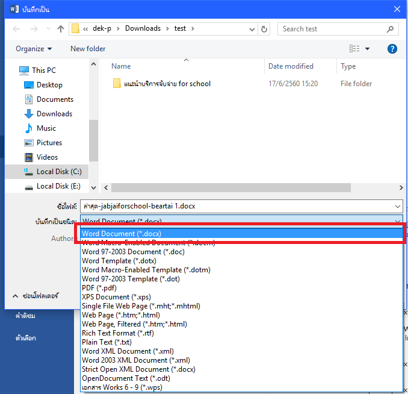Select Strict Open XML Document format

point(242,369)
